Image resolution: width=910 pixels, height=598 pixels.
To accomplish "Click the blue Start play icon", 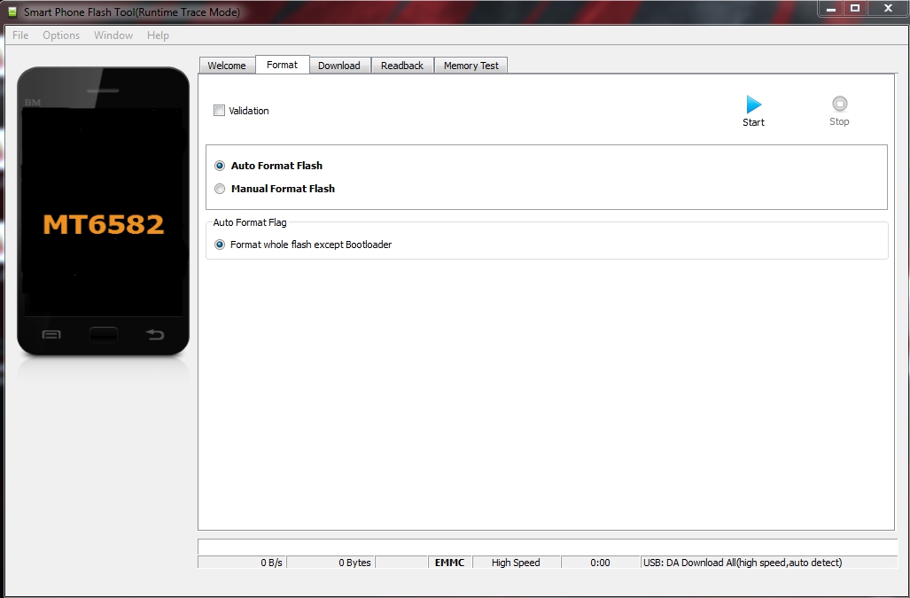I will click(753, 105).
